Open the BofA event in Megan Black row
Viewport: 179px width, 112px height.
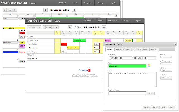pos(97,48)
